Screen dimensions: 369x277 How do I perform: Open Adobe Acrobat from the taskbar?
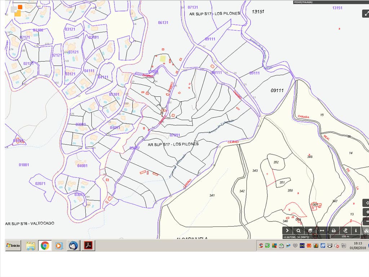point(88,246)
